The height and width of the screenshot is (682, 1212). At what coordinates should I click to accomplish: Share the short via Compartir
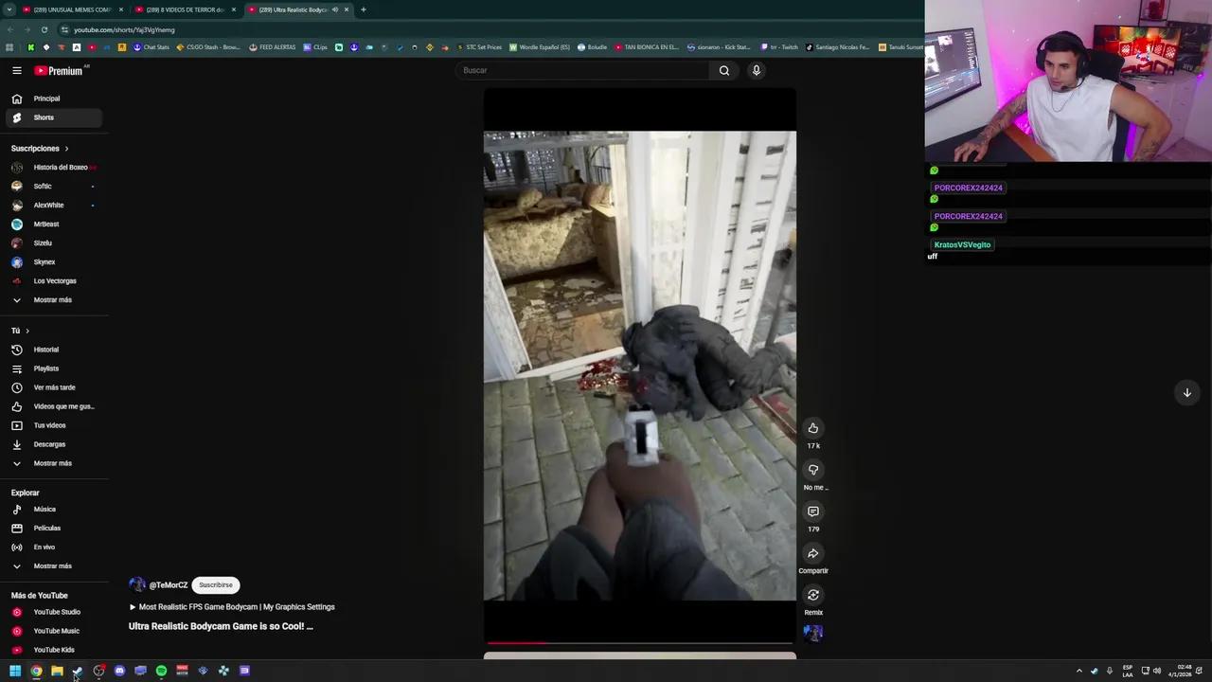click(813, 553)
